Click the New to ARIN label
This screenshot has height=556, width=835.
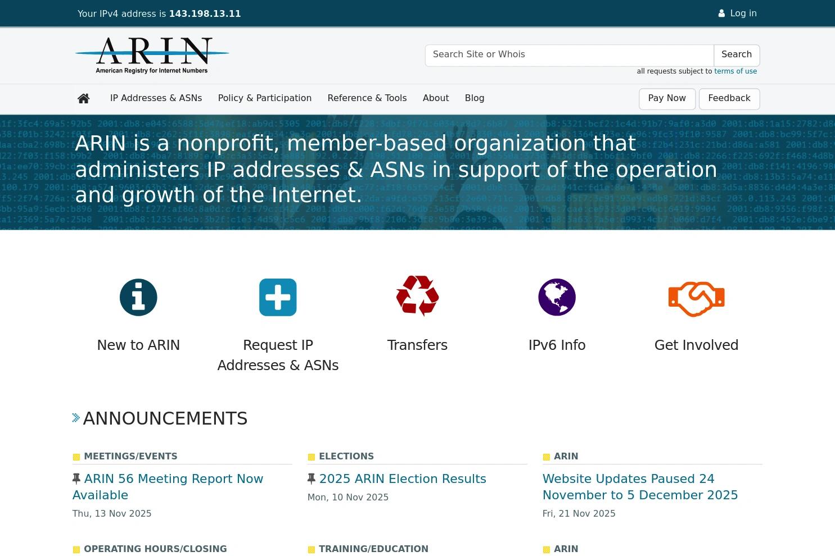point(138,345)
